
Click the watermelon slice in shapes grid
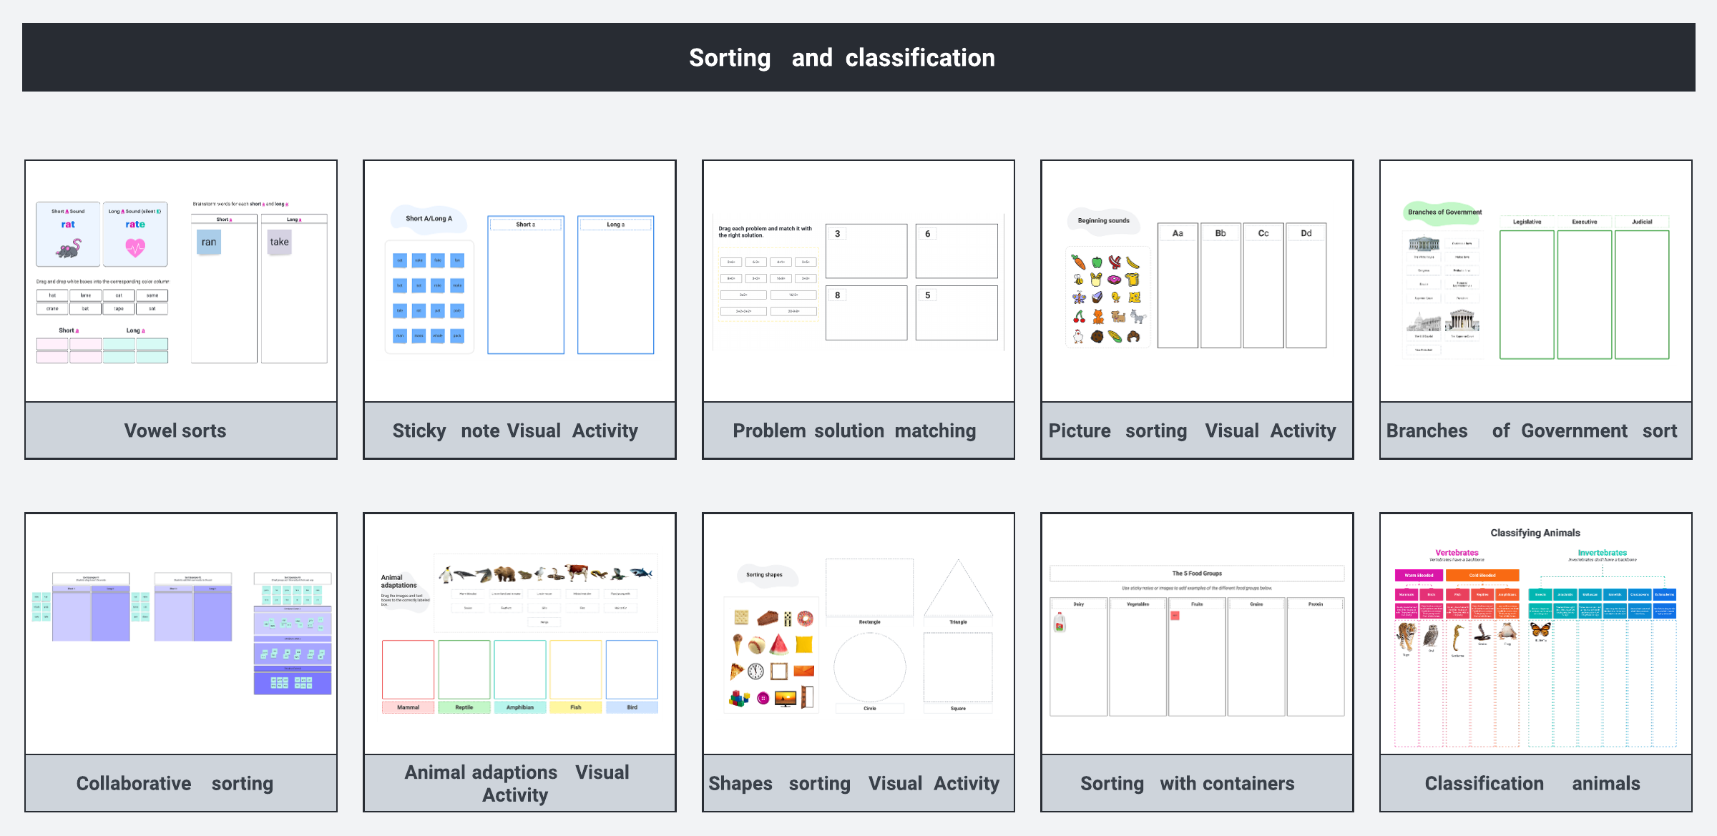pyautogui.click(x=780, y=644)
